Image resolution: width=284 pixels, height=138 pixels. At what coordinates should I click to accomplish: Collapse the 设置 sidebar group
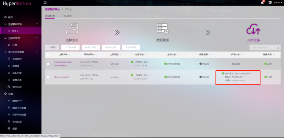[37, 94]
